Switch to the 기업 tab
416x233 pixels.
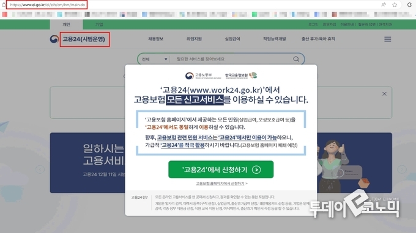pos(99,24)
